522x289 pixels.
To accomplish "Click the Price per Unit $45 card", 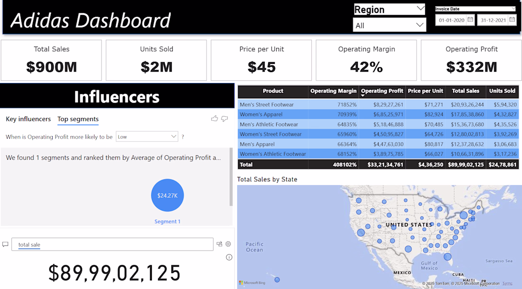I will pyautogui.click(x=261, y=60).
